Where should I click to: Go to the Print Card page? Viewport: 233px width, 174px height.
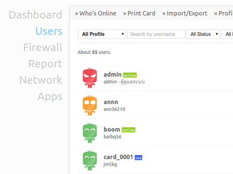click(139, 13)
